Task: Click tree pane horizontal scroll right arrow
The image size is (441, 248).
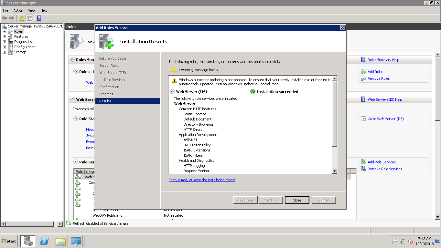Action: coord(60,224)
